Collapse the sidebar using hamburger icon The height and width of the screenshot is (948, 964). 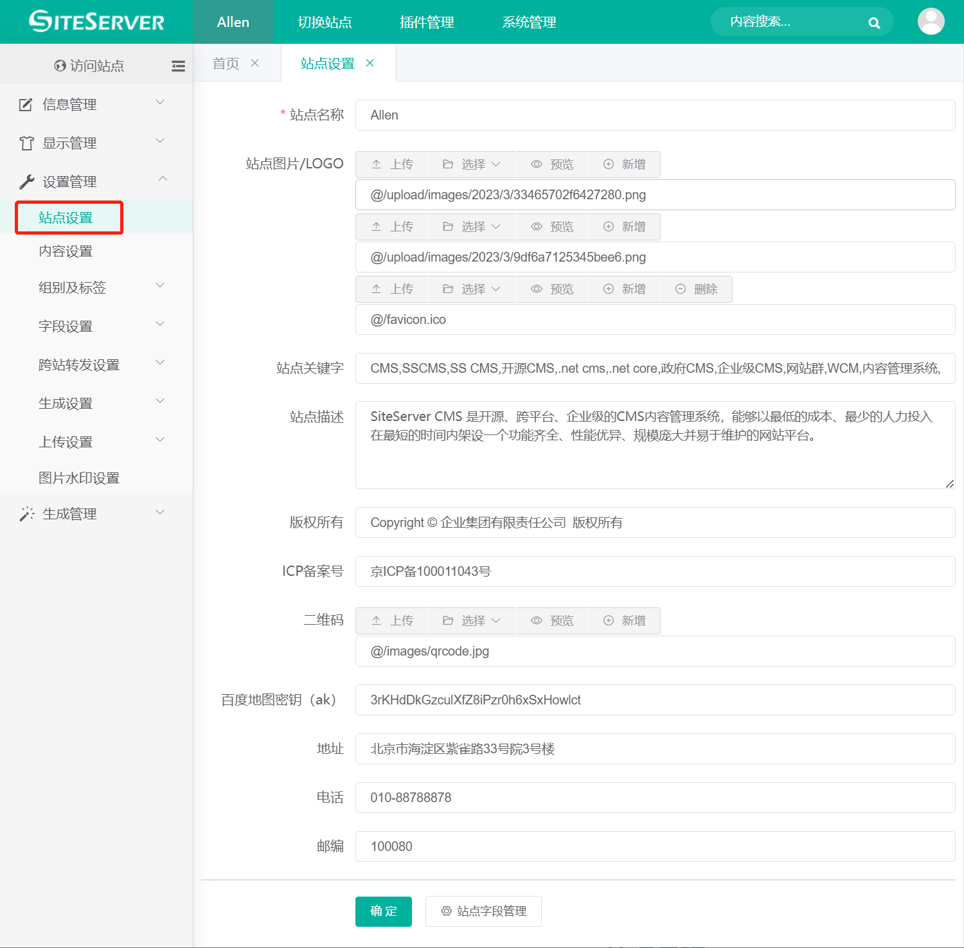[x=178, y=66]
